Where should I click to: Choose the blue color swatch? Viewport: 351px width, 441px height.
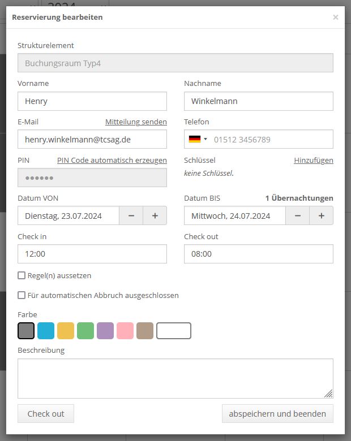pos(46,331)
